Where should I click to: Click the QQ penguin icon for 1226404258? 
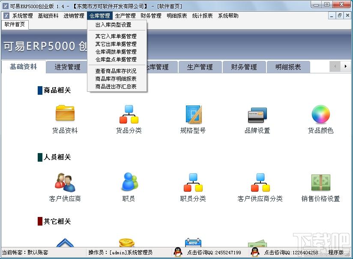point(255,252)
